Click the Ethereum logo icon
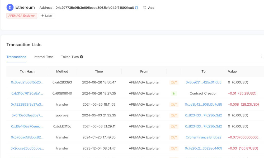The height and width of the screenshot is (158, 264). click(10, 8)
